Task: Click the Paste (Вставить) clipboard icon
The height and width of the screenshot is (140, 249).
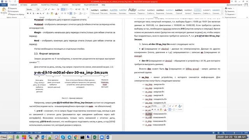Action: 4,10
